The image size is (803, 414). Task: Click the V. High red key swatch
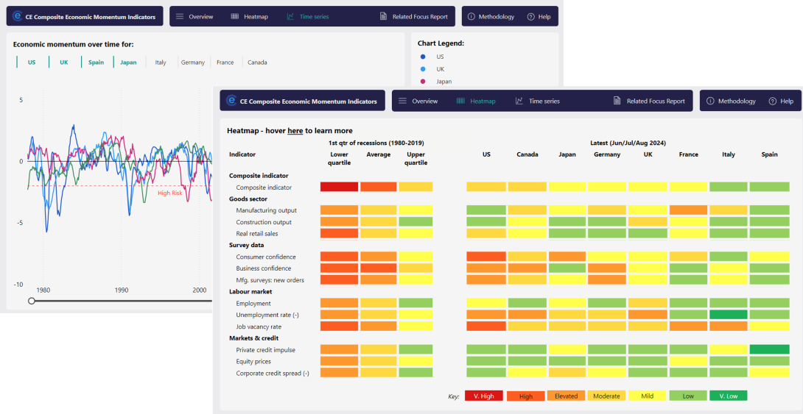coord(484,396)
